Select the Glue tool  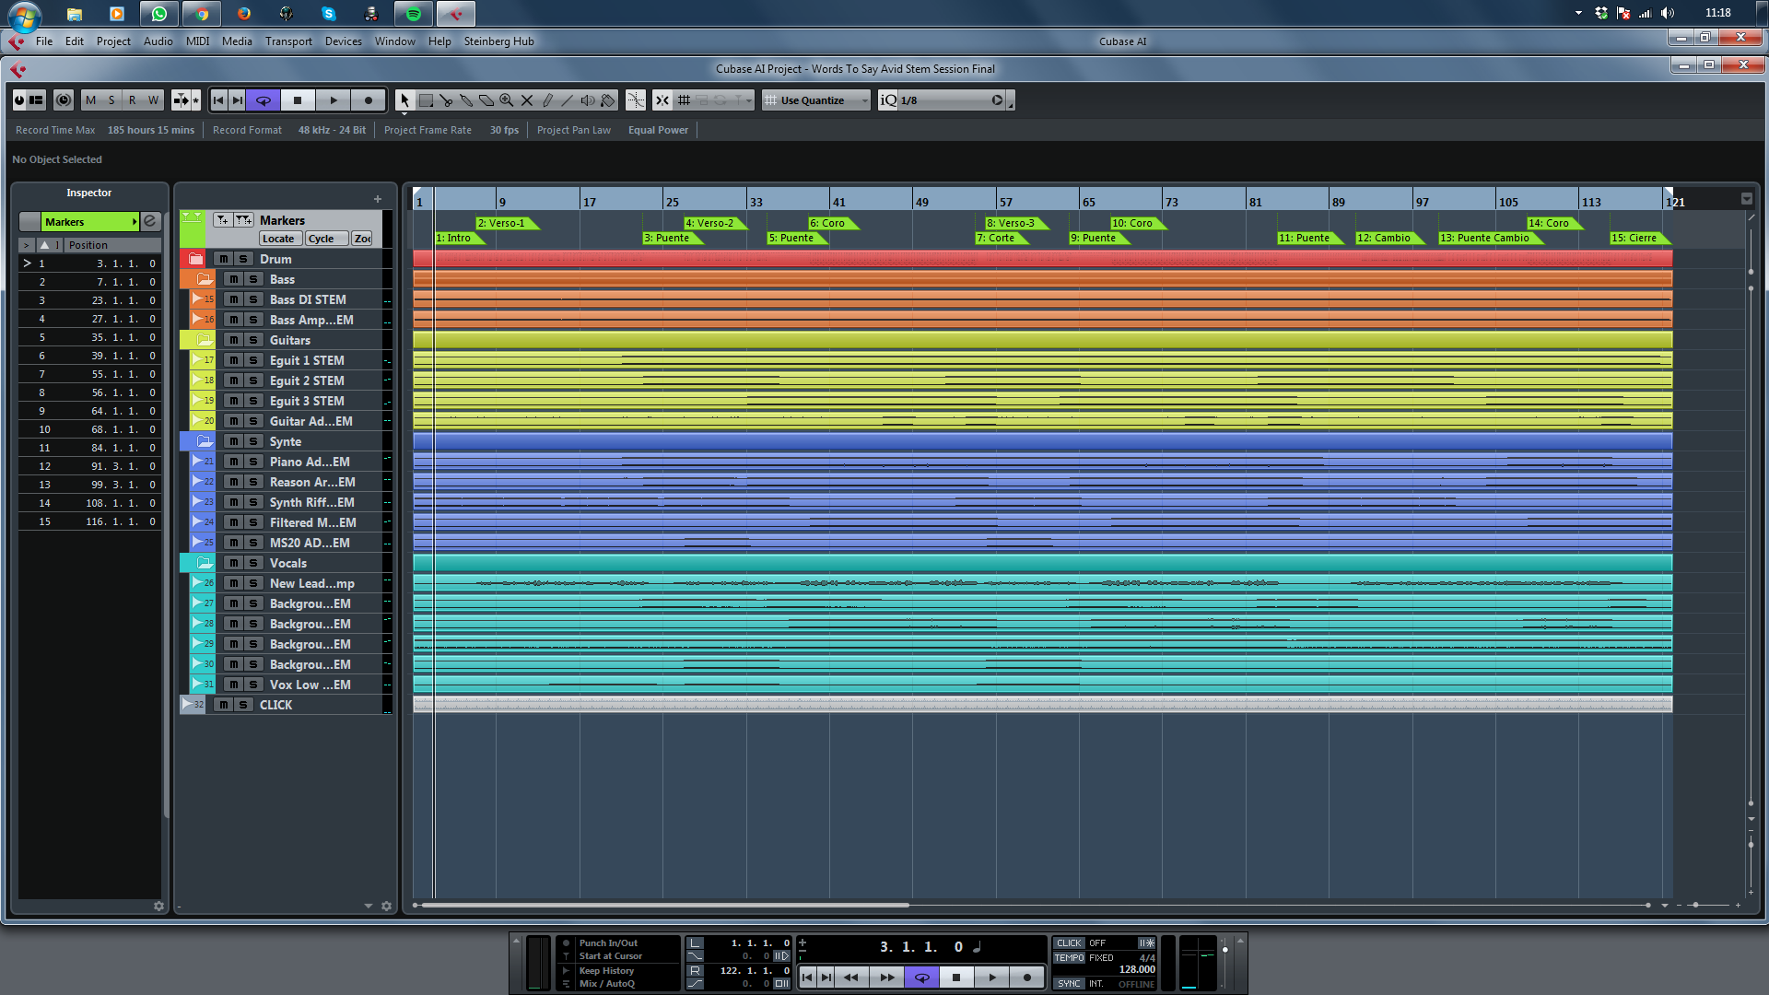pyautogui.click(x=466, y=100)
